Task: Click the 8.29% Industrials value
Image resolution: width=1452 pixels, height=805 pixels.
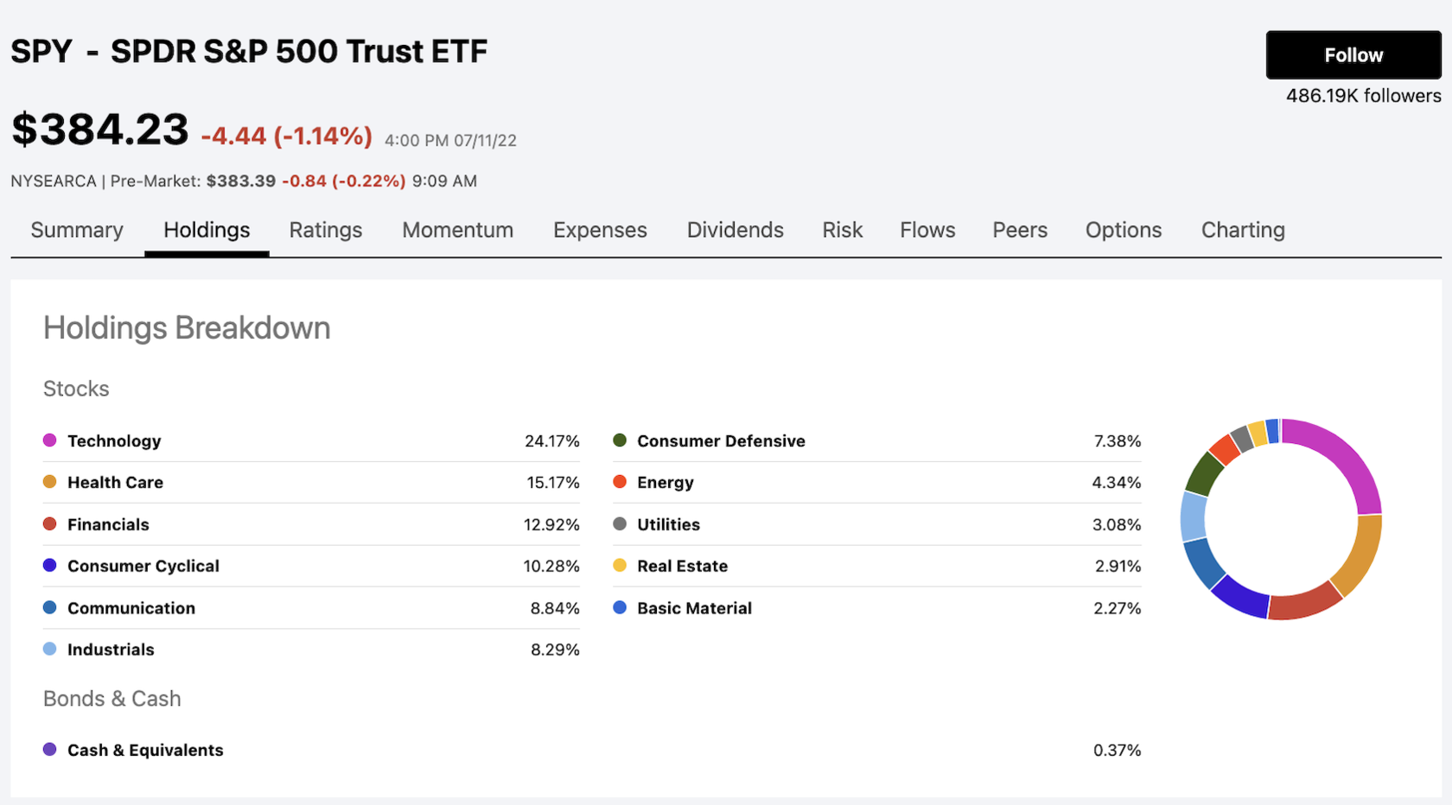Action: [555, 650]
